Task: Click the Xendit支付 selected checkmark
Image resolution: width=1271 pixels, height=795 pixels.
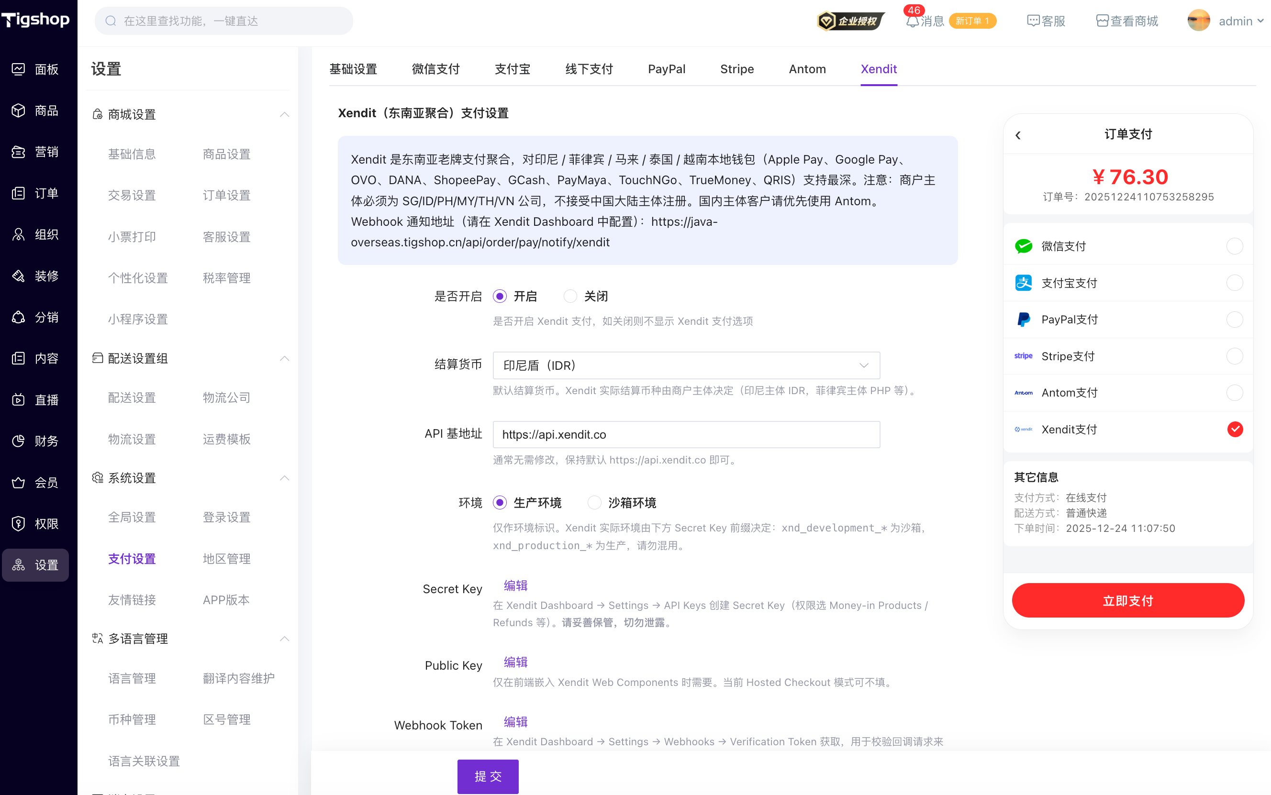Action: [1235, 430]
